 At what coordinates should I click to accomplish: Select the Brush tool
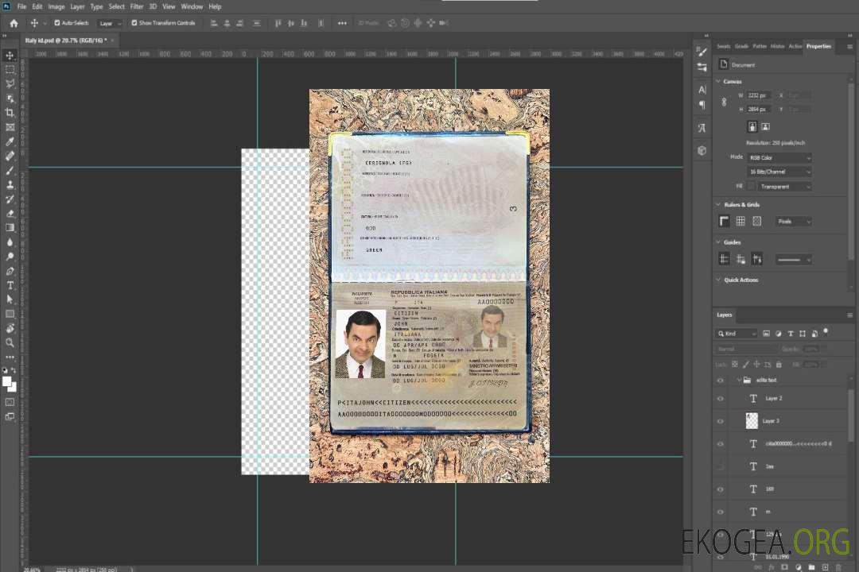10,170
